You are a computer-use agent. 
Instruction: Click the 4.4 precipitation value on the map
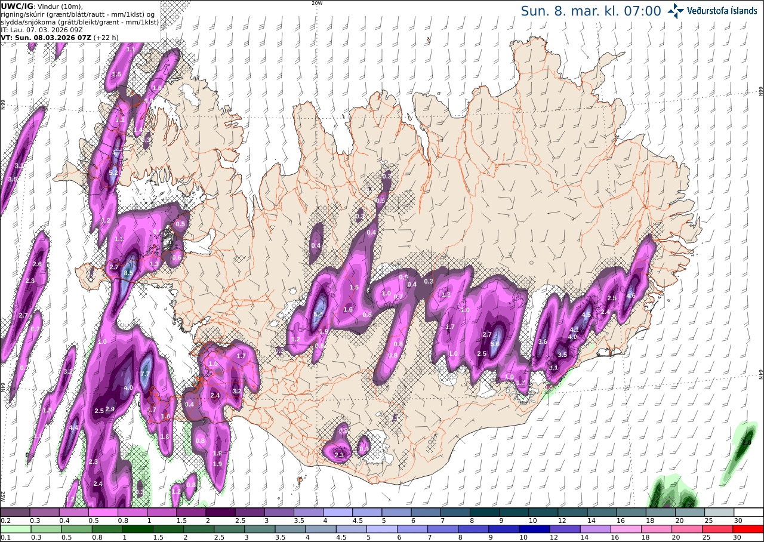[x=73, y=428]
